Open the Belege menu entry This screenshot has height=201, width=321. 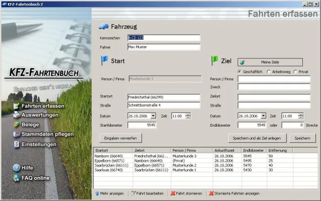pos(30,125)
